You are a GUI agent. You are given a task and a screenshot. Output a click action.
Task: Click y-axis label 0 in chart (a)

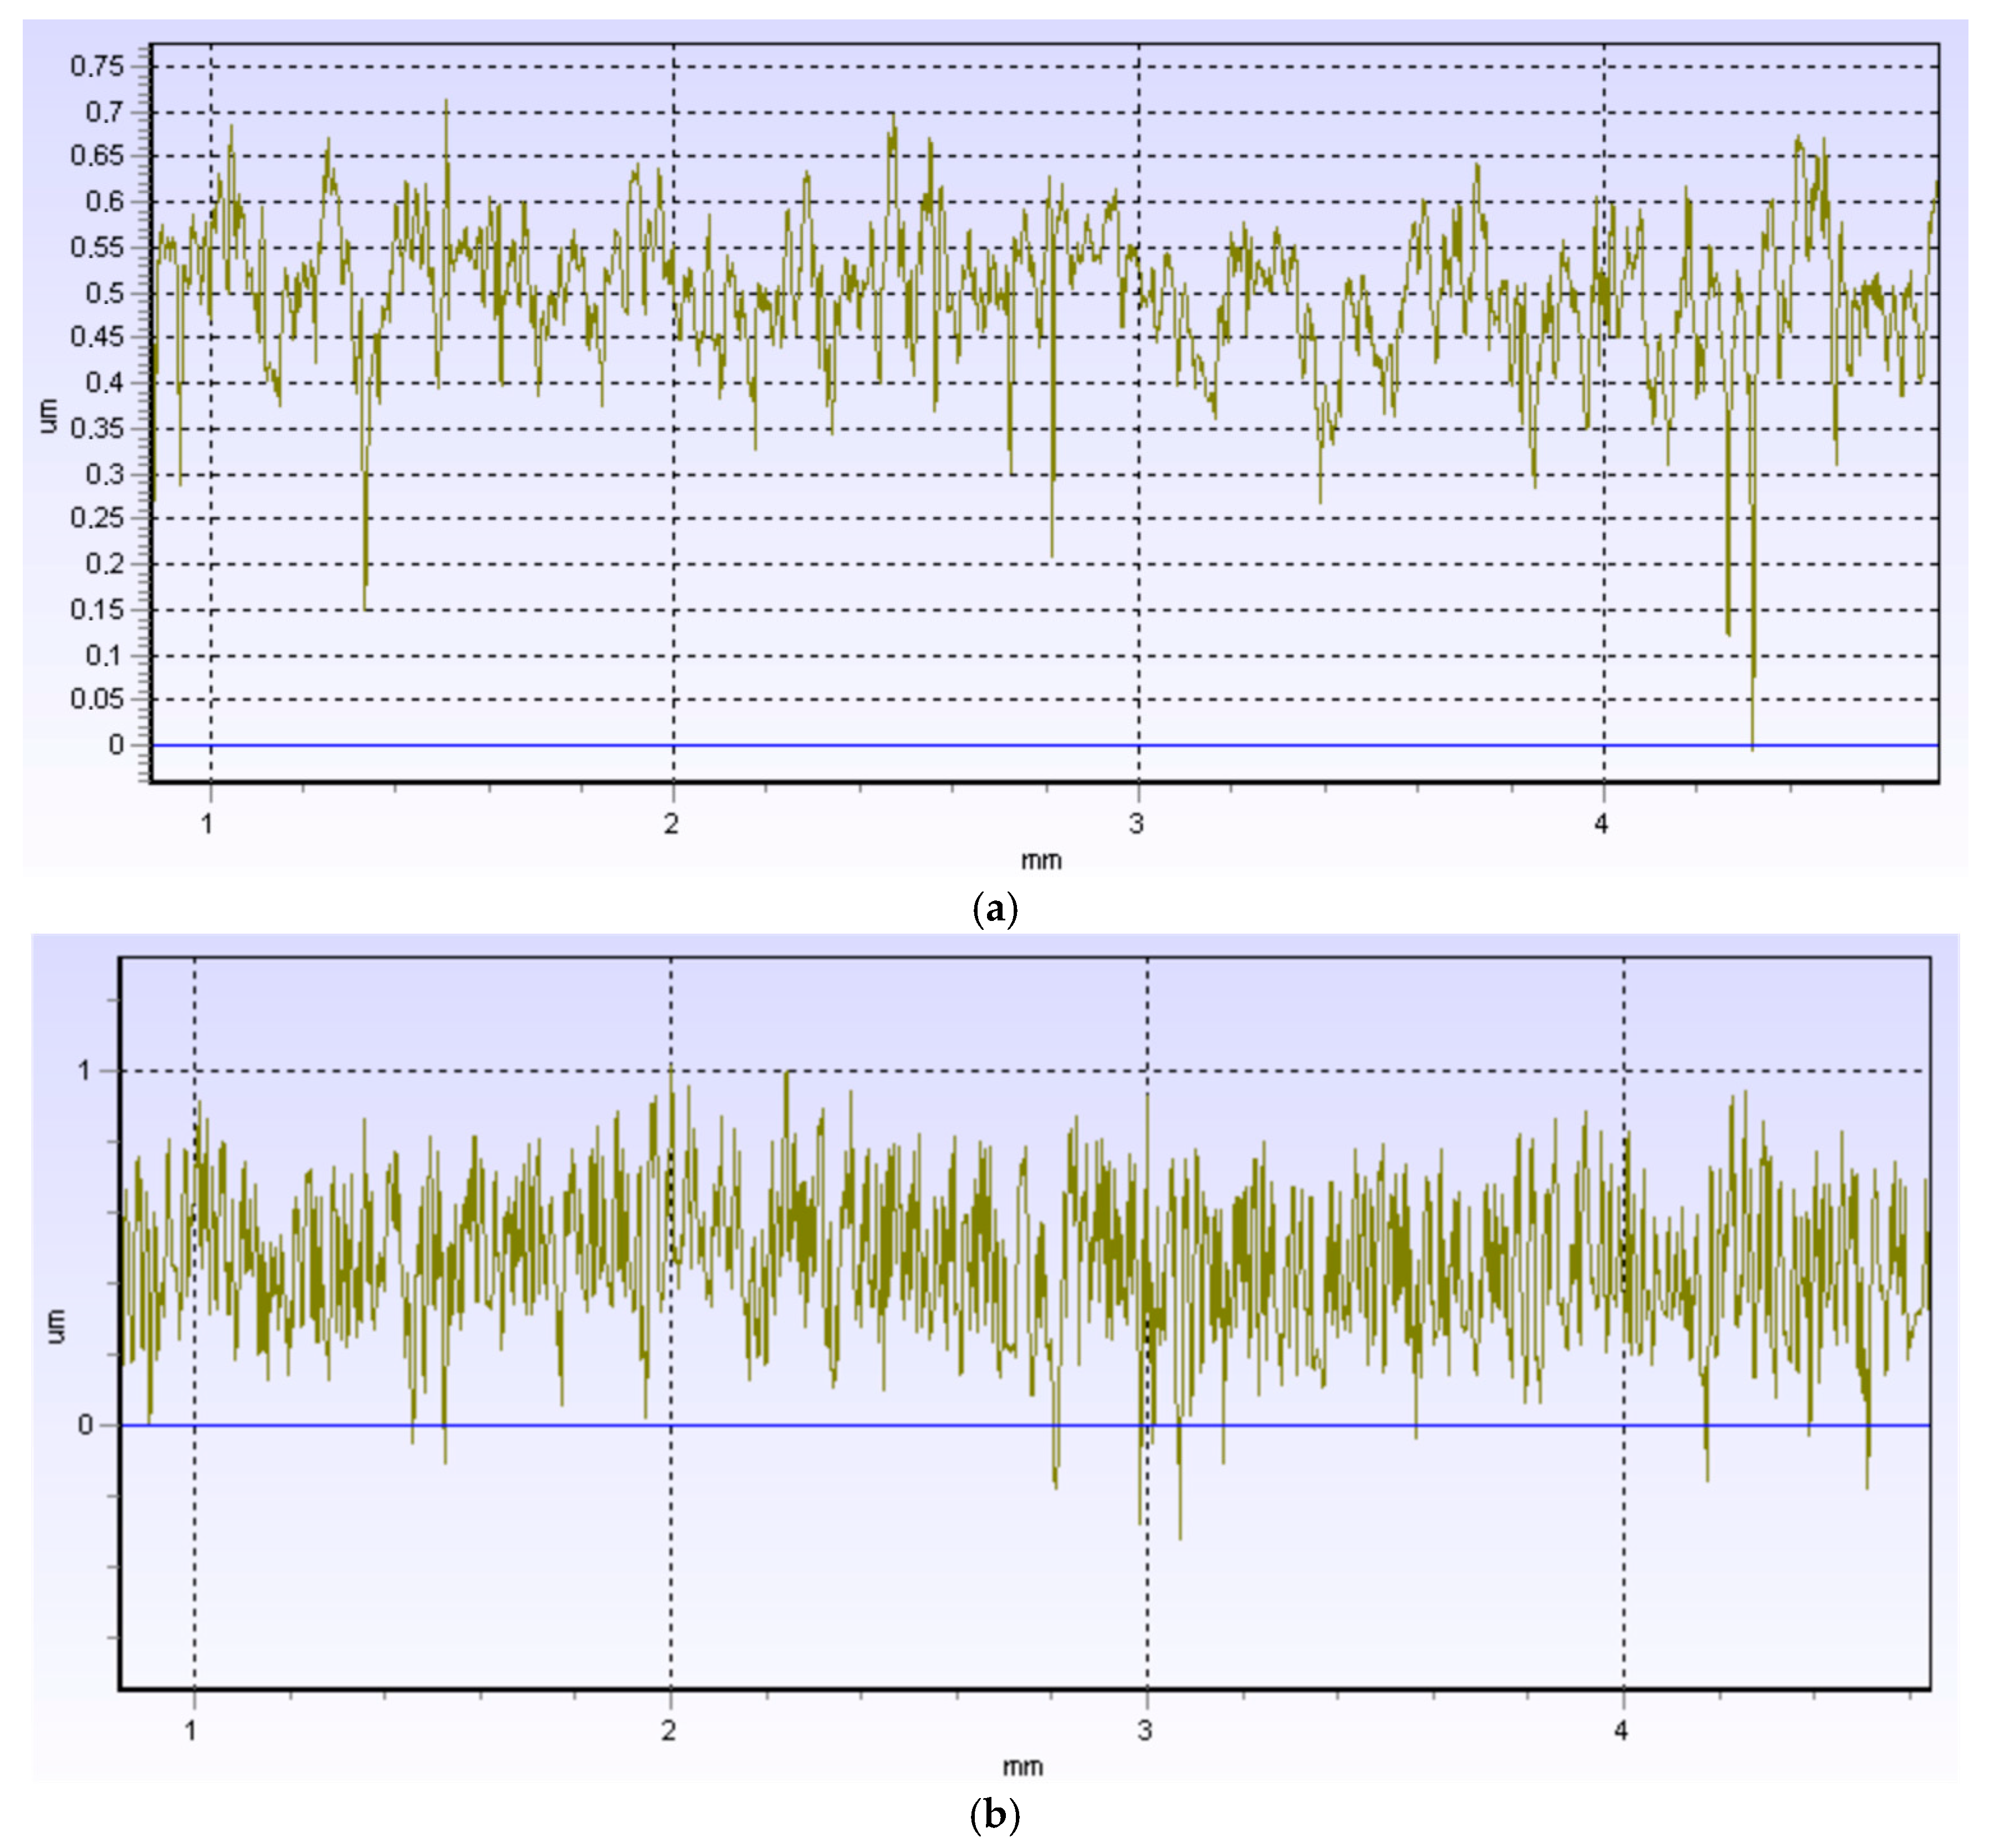[116, 745]
